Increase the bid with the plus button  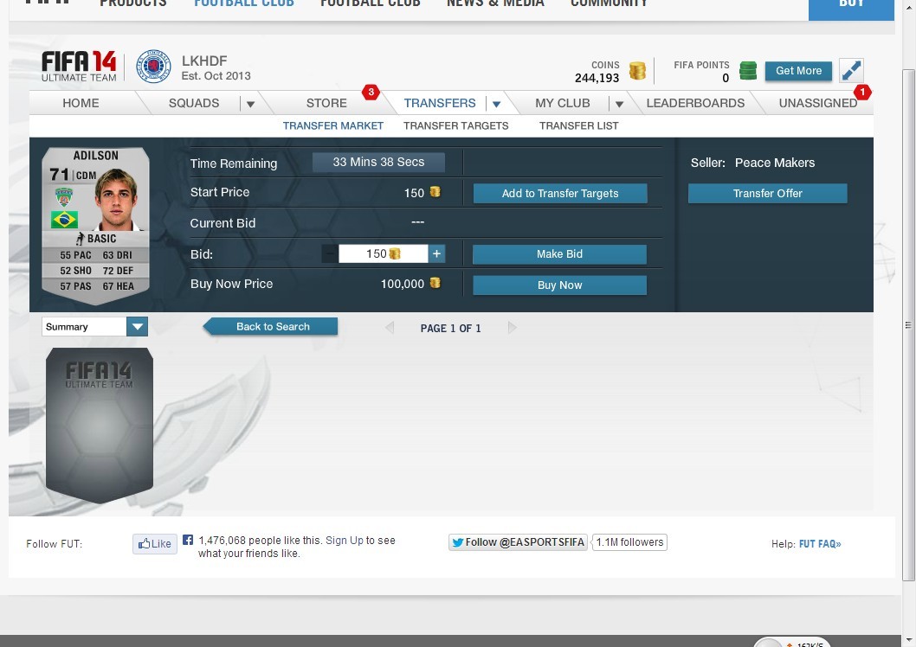pos(436,253)
